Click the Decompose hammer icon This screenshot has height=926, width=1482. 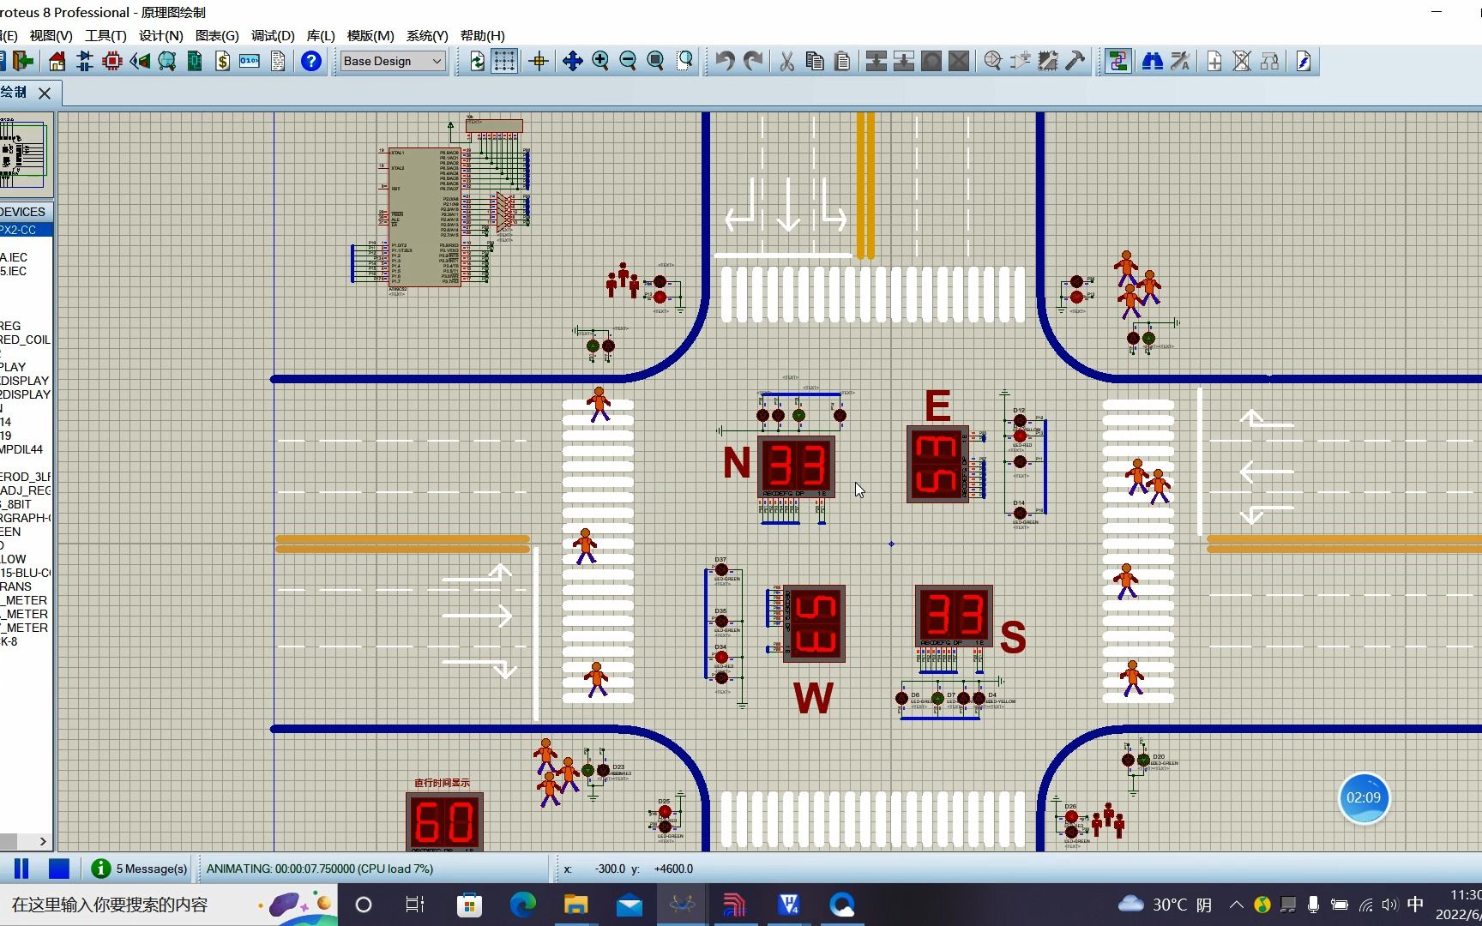[x=1075, y=61]
